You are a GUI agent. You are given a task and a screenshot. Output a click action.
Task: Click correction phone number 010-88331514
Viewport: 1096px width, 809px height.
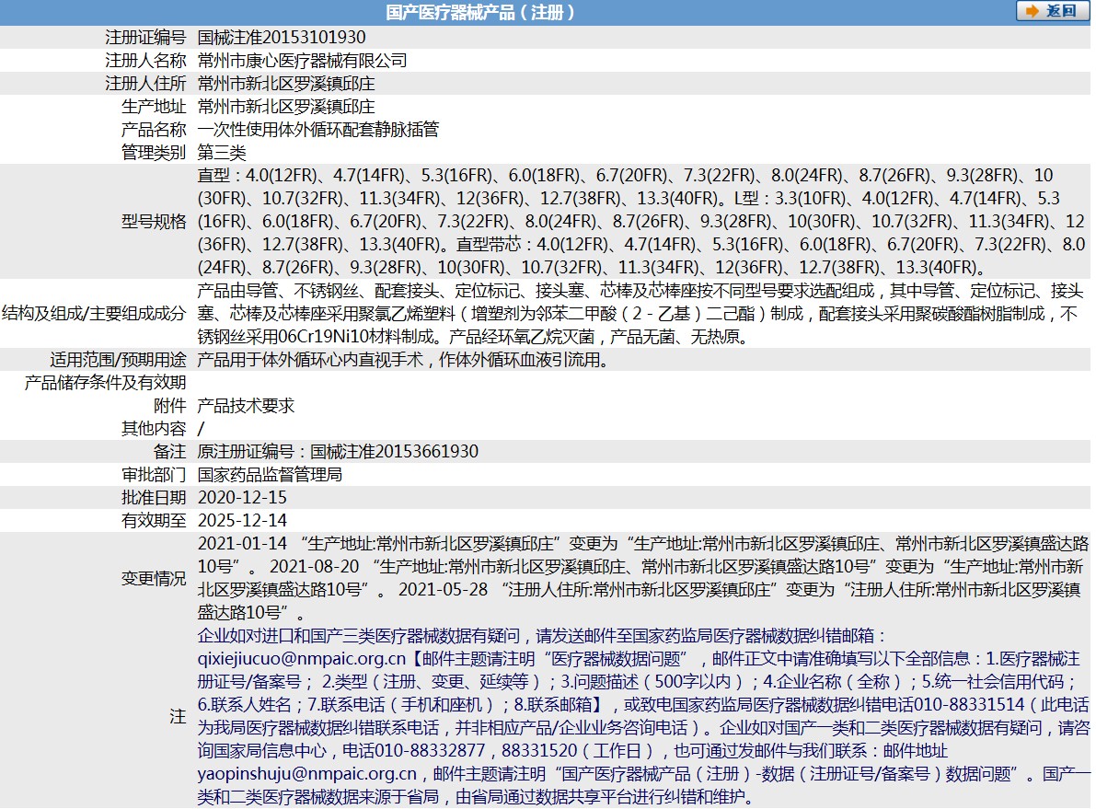970,704
